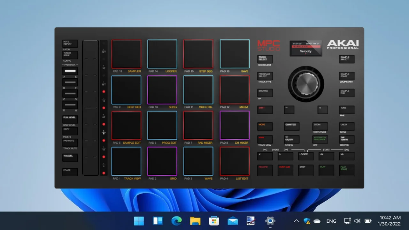Click the PROGRAM SELECT button
Screen dimensions: 409x230
(265, 76)
